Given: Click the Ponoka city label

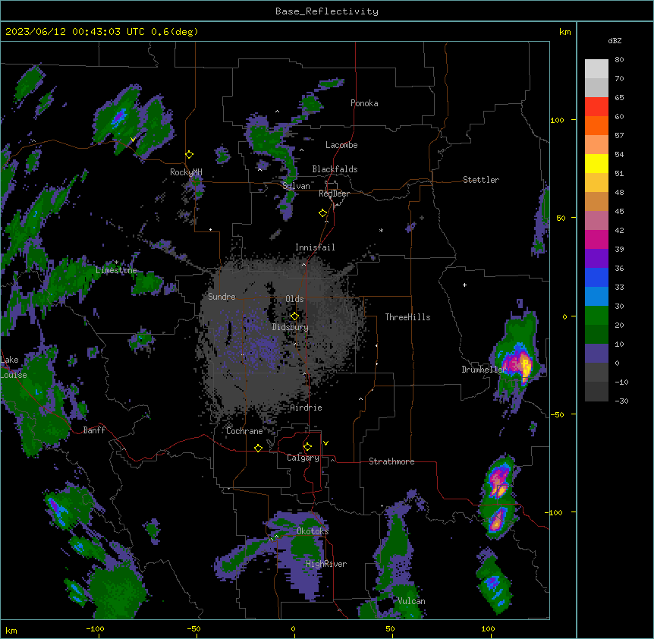Looking at the screenshot, I should (364, 103).
